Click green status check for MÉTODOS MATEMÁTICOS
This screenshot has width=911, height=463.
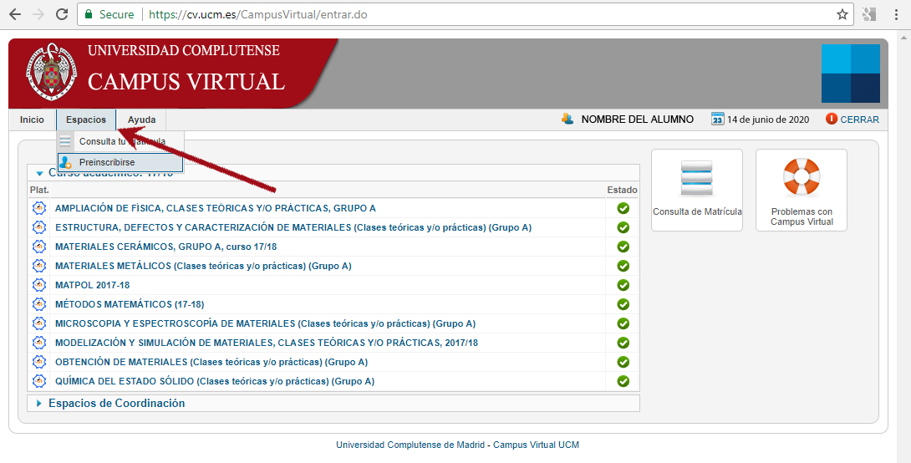coord(623,304)
